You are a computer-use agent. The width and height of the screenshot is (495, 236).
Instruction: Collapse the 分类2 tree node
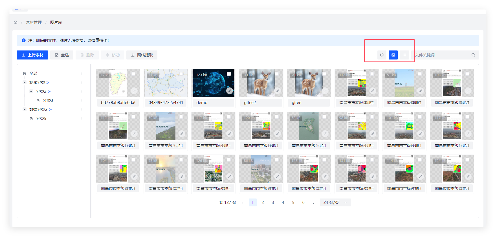click(x=31, y=91)
